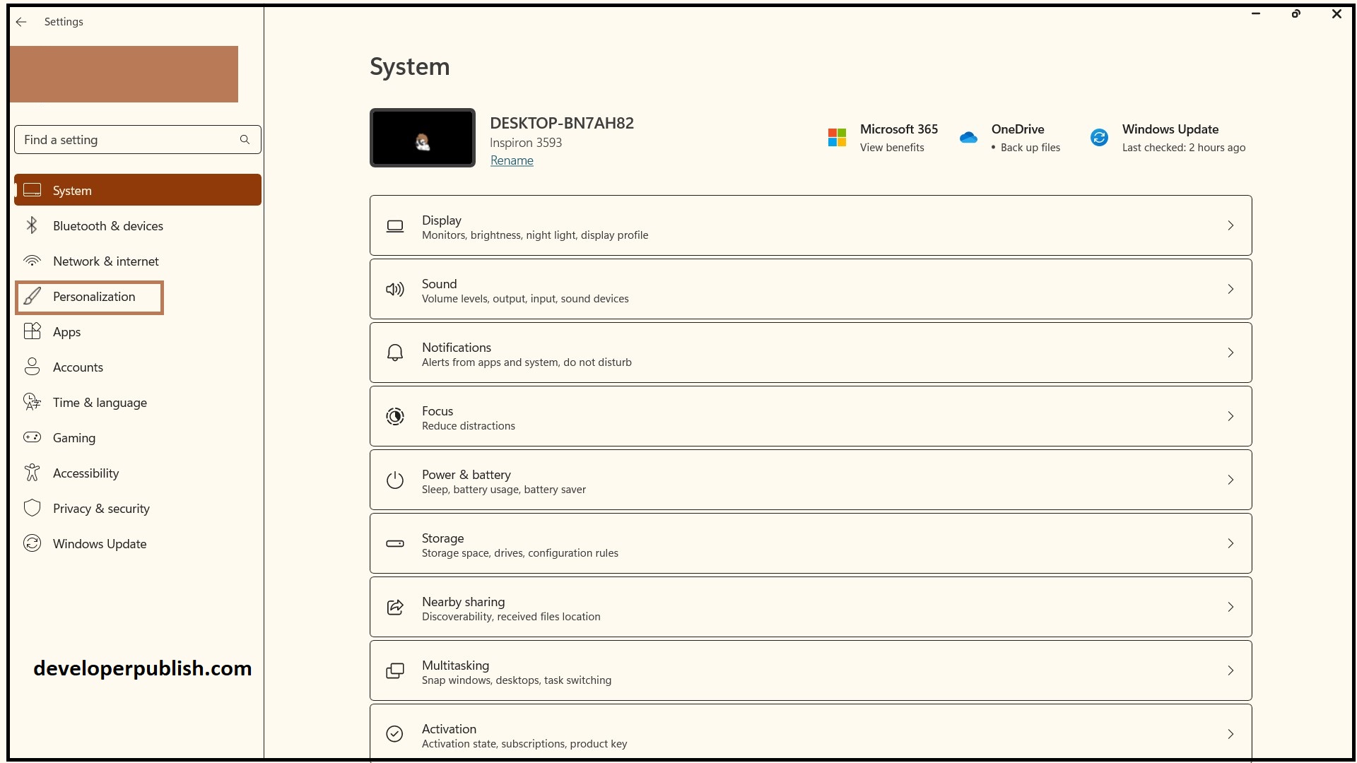The image size is (1357, 763).
Task: Expand Storage row with its chevron arrow
Action: click(x=1230, y=543)
